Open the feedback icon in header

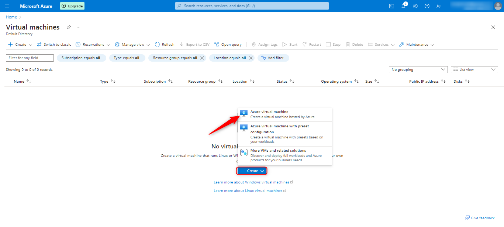439,6
